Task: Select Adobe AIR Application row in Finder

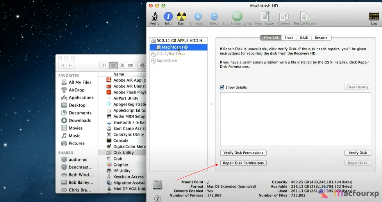Action: tap(122, 80)
